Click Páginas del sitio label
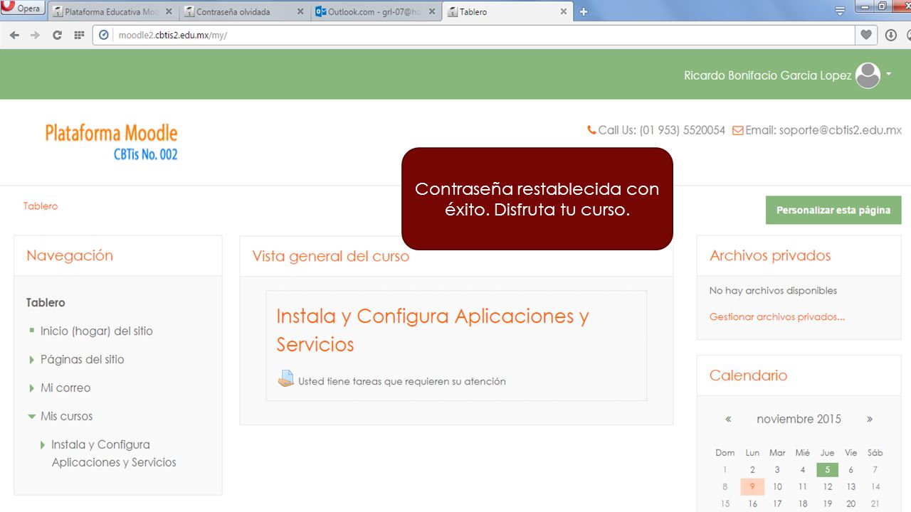 [x=83, y=360]
